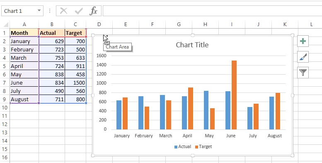Click cell with value 838
This screenshot has width=322, height=163.
[52, 74]
